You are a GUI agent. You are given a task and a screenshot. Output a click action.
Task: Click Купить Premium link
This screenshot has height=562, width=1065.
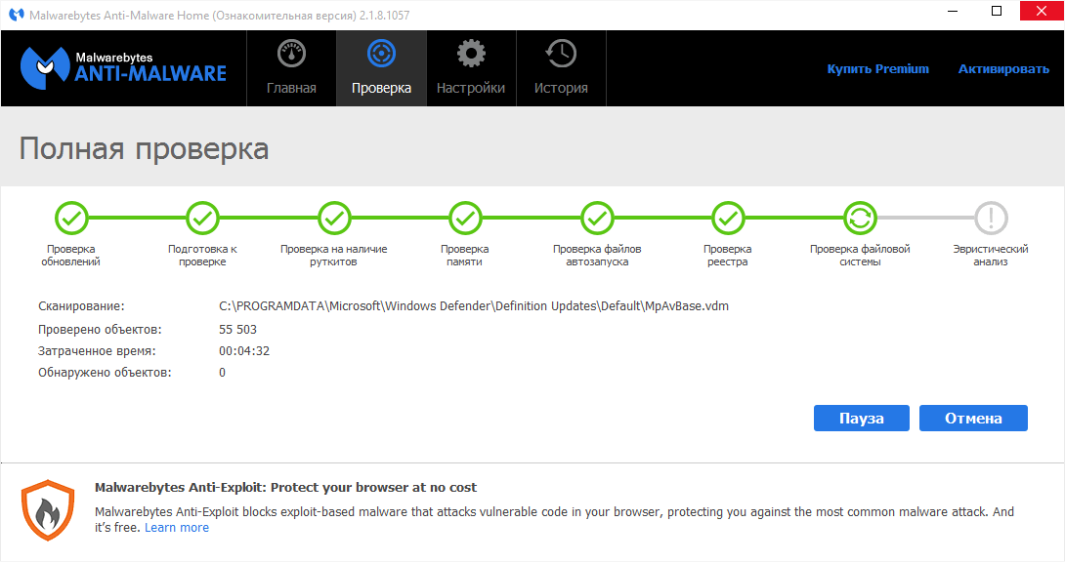point(877,69)
